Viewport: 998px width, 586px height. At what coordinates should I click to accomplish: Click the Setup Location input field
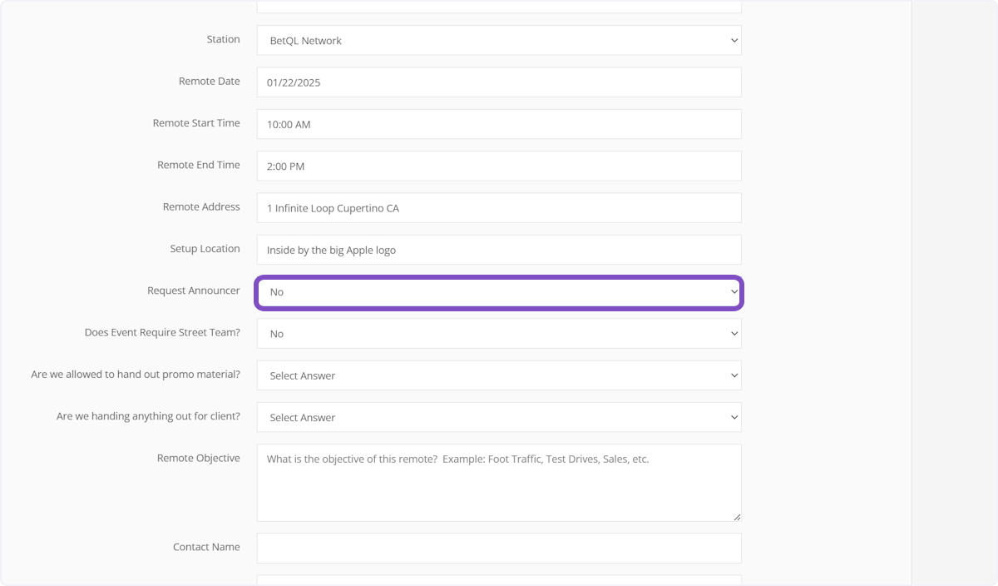coord(498,250)
